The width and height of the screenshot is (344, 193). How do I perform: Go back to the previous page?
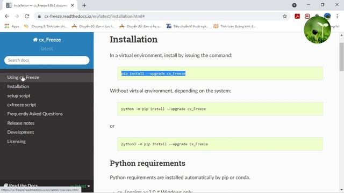(x=7, y=16)
